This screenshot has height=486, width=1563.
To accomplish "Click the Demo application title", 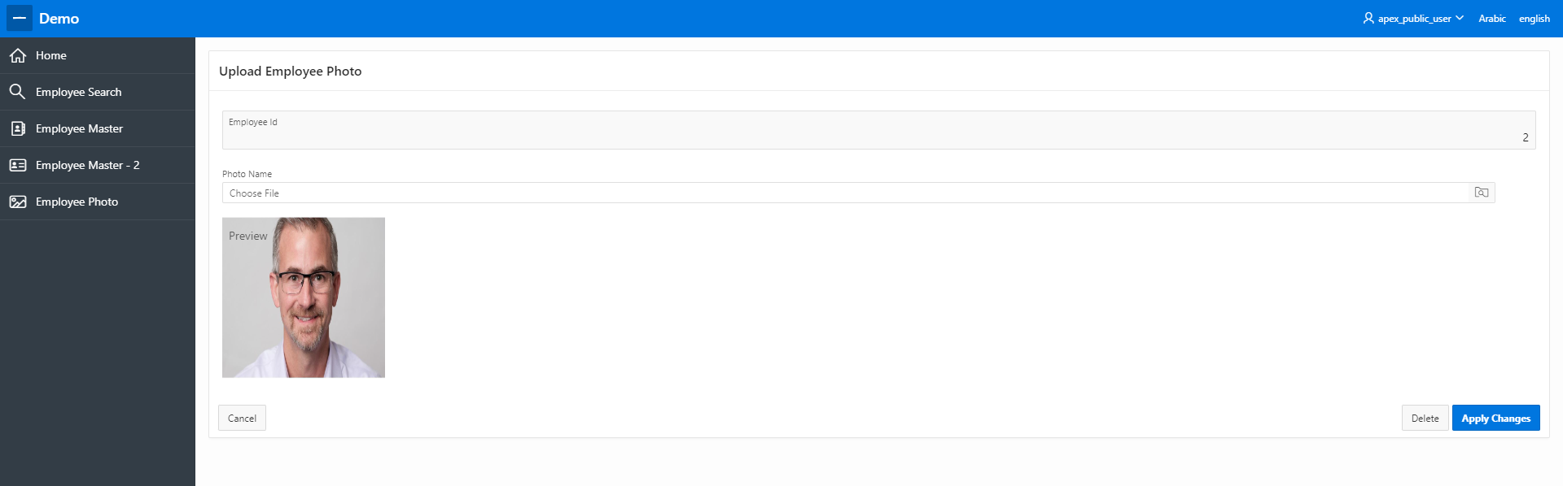I will pos(59,18).
